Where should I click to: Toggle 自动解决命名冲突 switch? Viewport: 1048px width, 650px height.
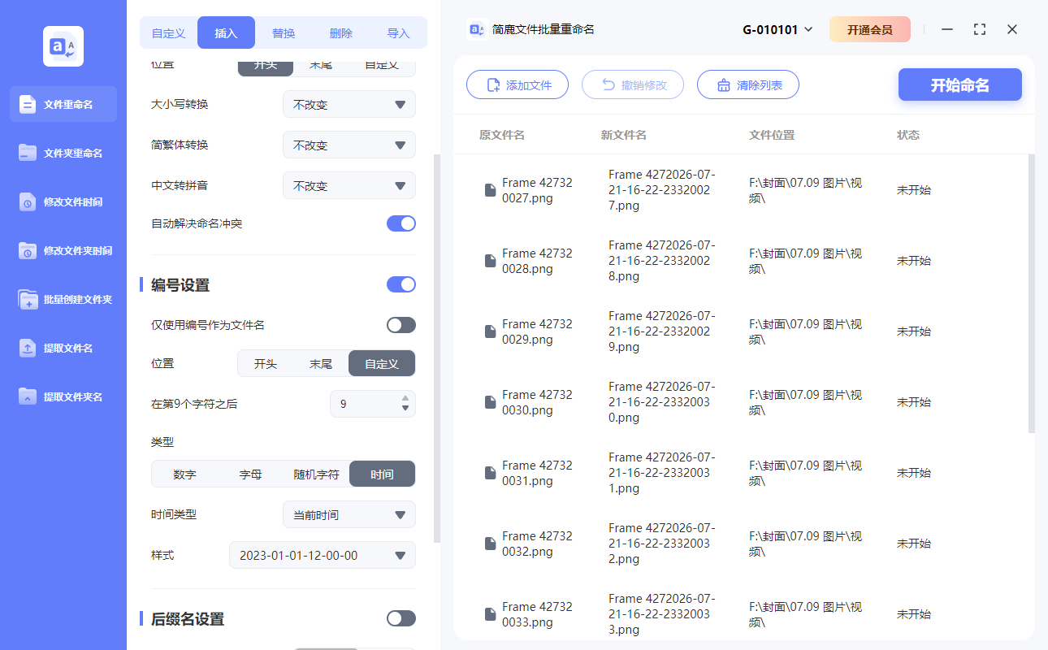point(401,223)
